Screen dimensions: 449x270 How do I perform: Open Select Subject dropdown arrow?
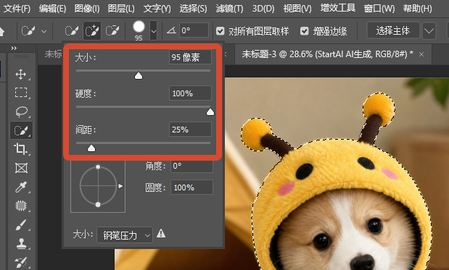pos(429,30)
